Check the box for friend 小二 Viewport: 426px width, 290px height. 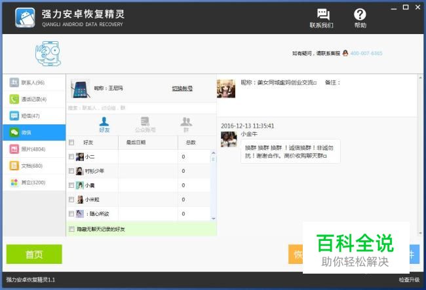(71, 157)
